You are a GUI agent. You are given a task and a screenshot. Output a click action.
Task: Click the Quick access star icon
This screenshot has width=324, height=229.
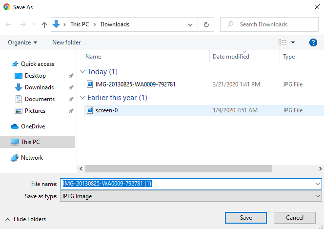point(15,64)
